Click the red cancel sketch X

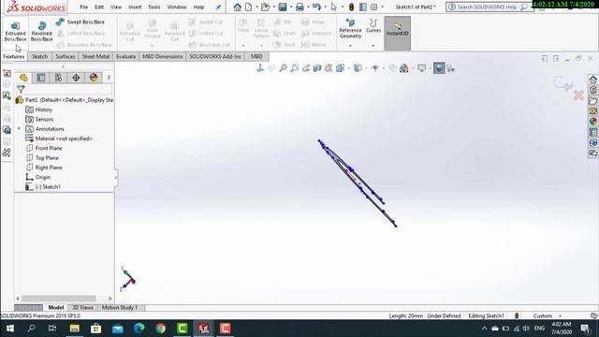click(578, 95)
